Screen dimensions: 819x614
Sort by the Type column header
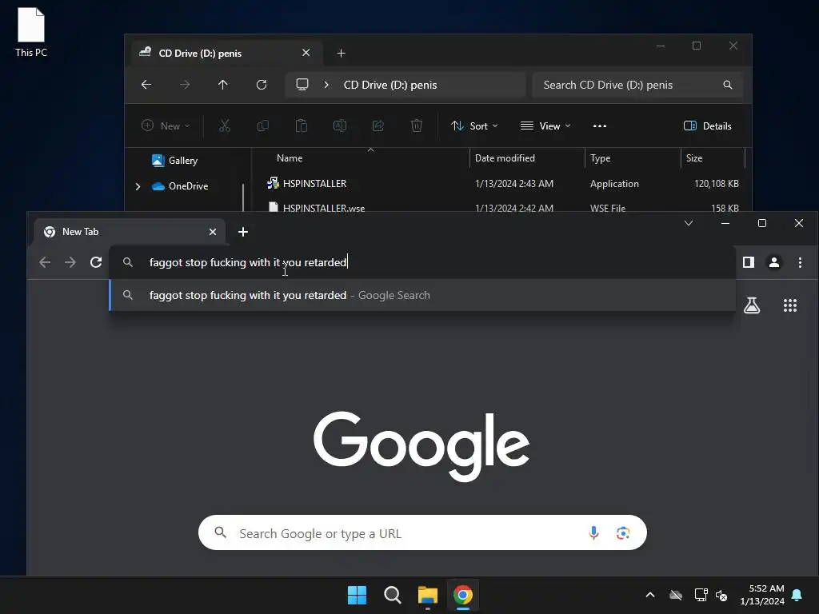click(600, 158)
